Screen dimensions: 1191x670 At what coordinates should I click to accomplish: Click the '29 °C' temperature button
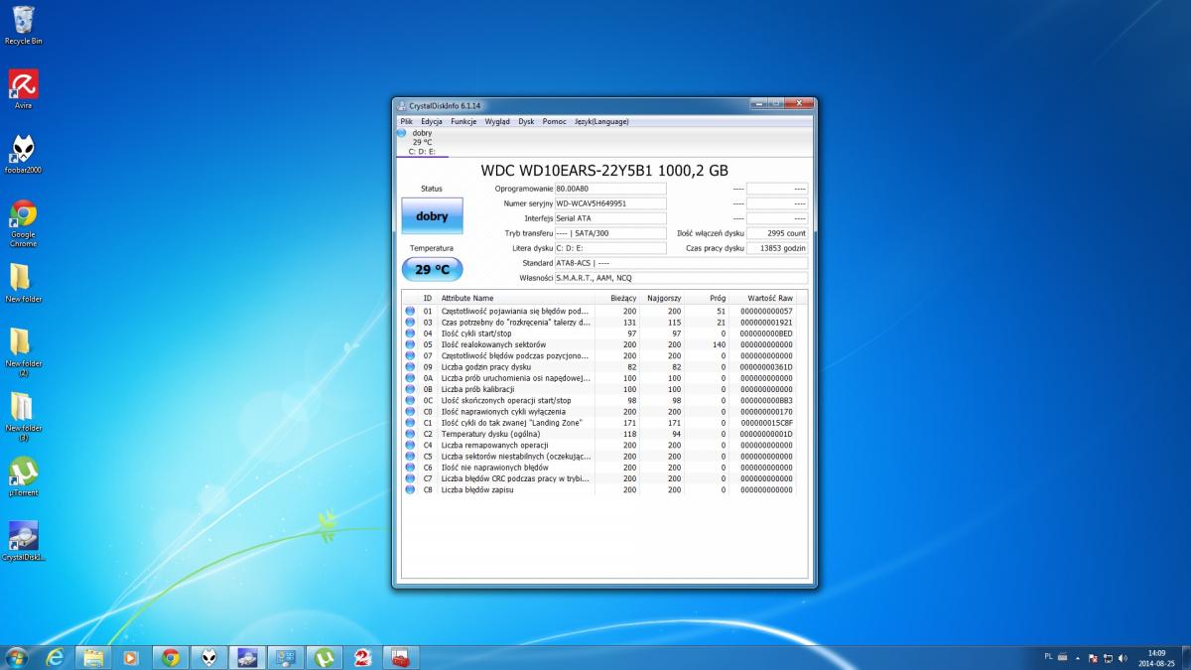pos(432,269)
